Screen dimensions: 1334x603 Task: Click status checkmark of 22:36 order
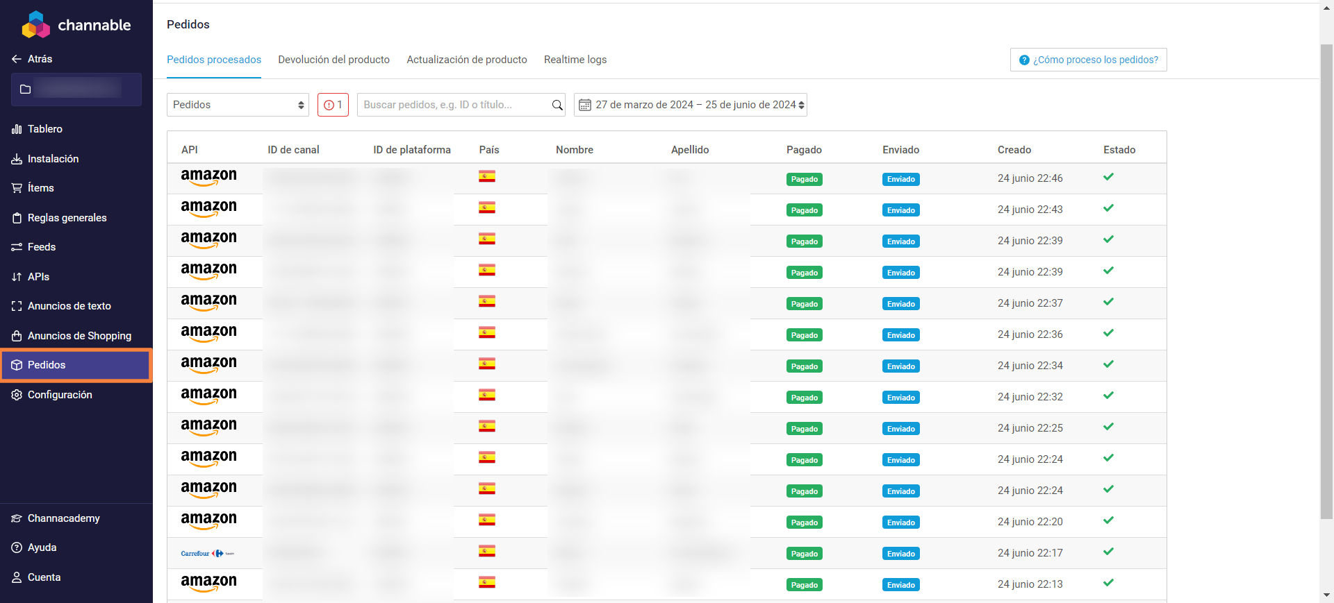coord(1108,333)
